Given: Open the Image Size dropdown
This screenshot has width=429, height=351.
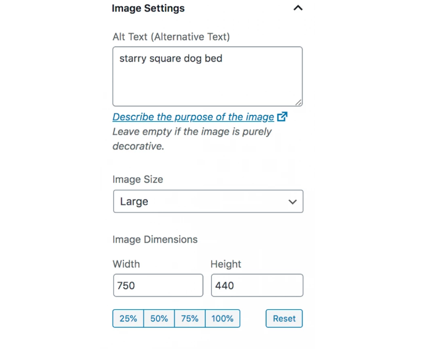Looking at the screenshot, I should pos(208,201).
